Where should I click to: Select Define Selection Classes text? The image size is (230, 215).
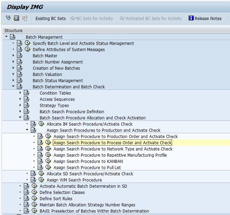(62, 192)
